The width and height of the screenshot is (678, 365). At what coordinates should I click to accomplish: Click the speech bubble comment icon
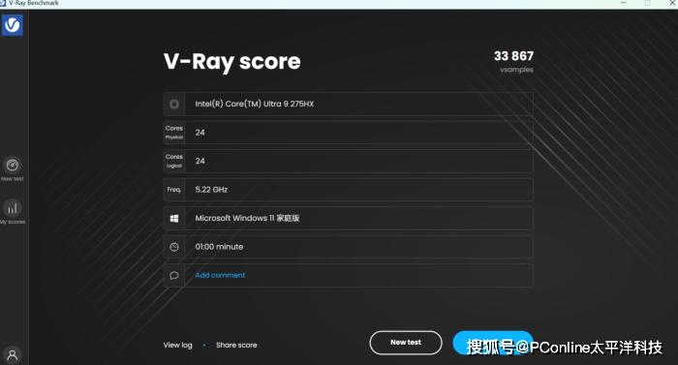click(174, 276)
